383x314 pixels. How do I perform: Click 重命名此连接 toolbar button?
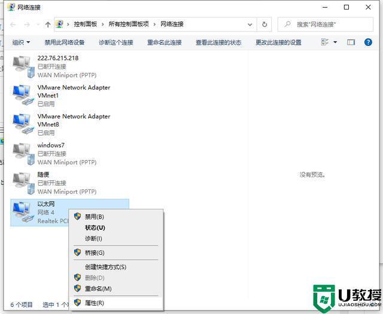coord(165,42)
